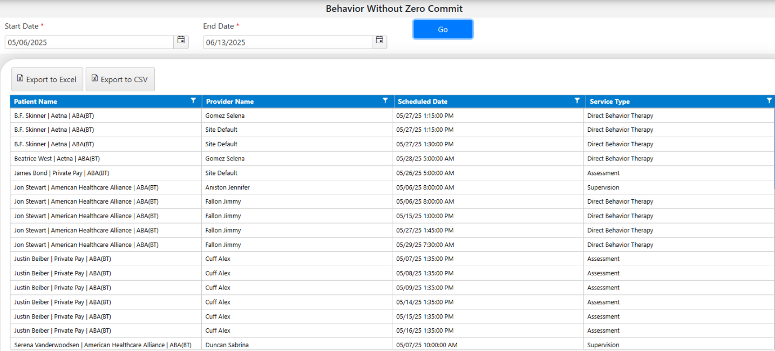
Task: Edit the Start Date field 05/06/2025
Action: click(89, 42)
